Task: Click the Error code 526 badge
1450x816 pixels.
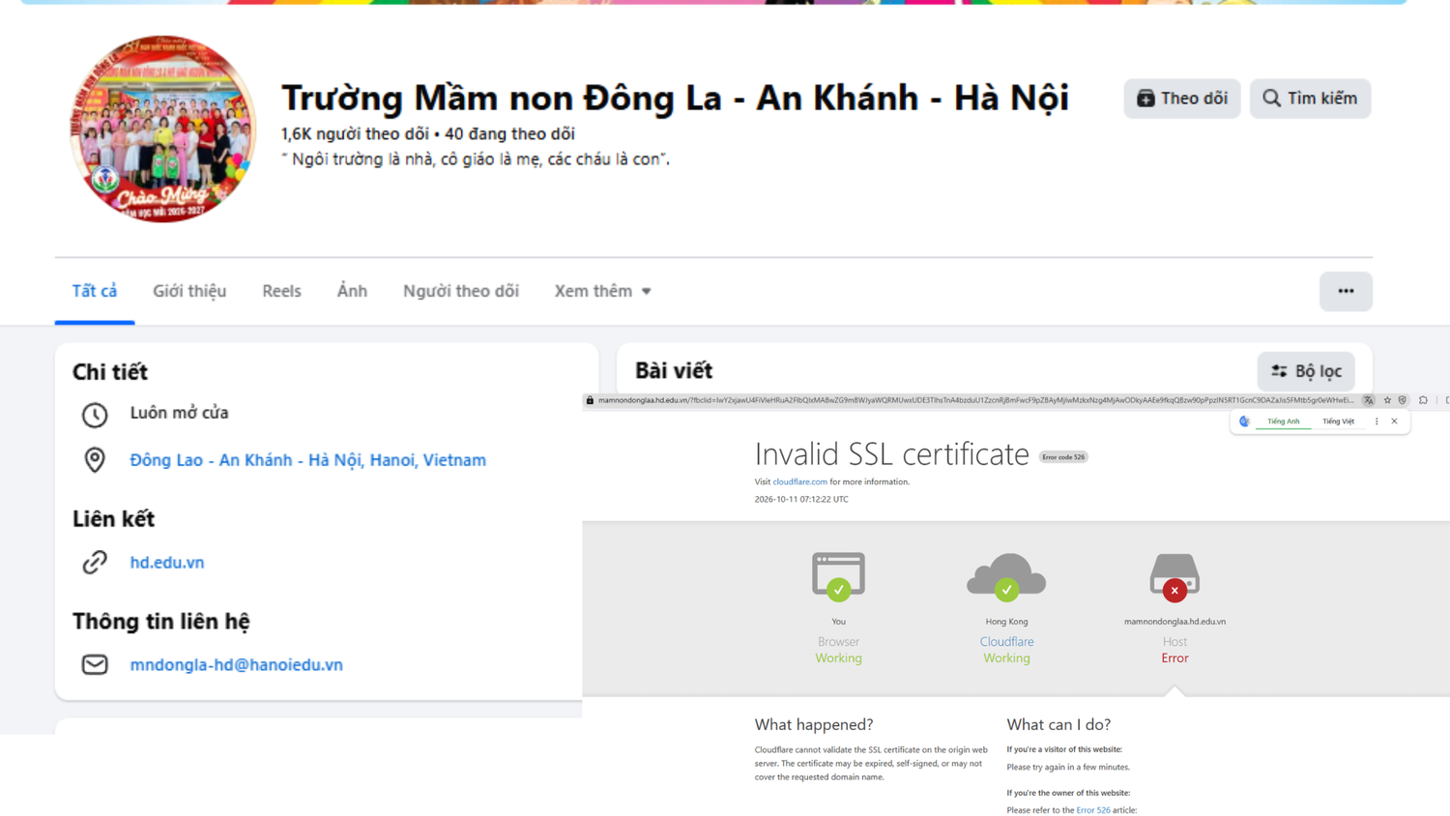Action: [1063, 457]
